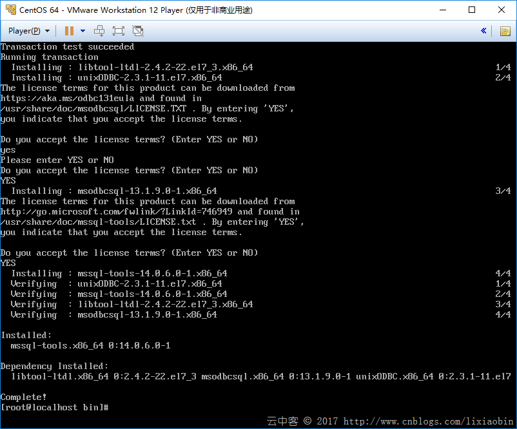This screenshot has width=517, height=429.
Task: Expand the power options dropdown arrow
Action: click(83, 31)
